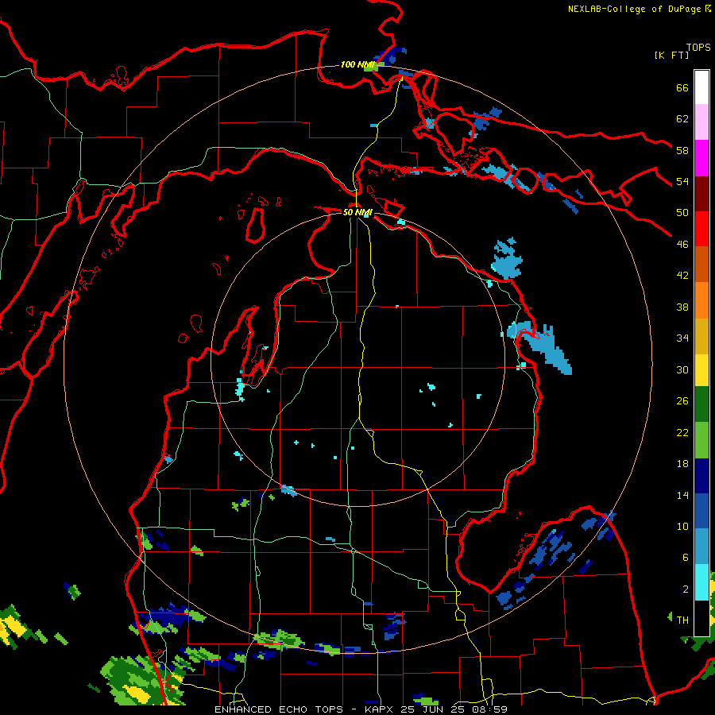Pick the light steel-blue legend swatch
Viewport: 715px width, 715px height.
[x=701, y=547]
